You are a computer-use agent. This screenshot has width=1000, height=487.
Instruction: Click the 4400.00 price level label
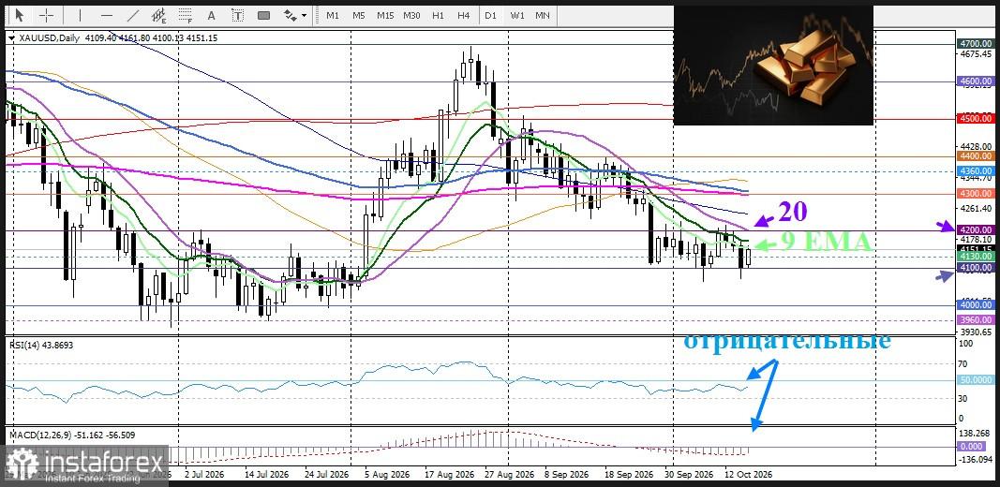(976, 155)
